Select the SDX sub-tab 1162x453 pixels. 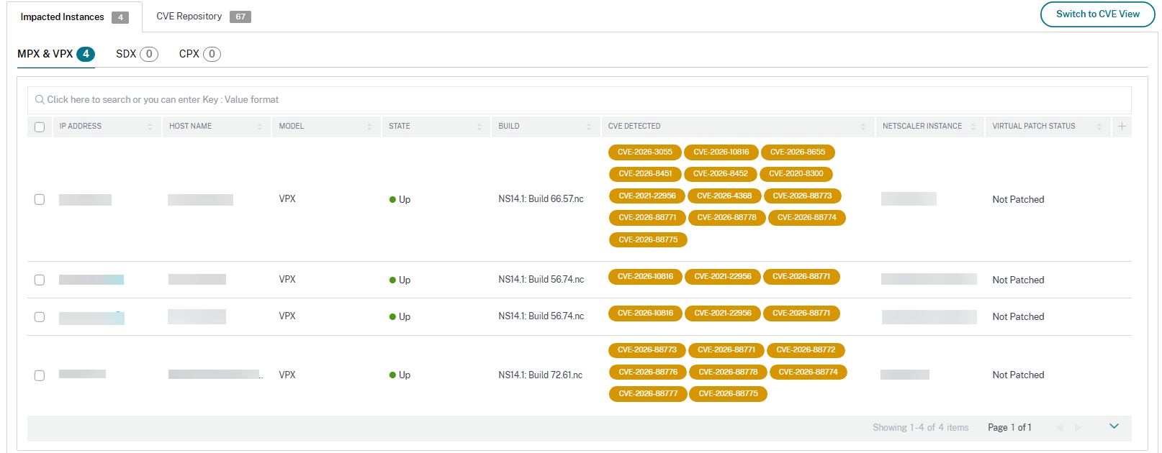[137, 54]
